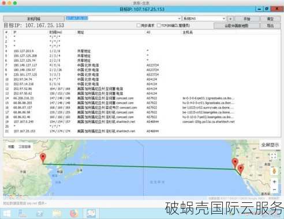
Task: Minimize the trace window via title bar
Action: point(259,9)
